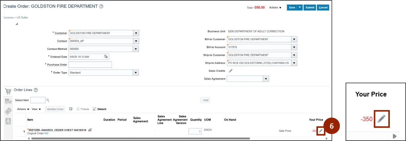406x141 pixels.
Task: Click the help icon next to Order Lines
Action: click(36, 90)
